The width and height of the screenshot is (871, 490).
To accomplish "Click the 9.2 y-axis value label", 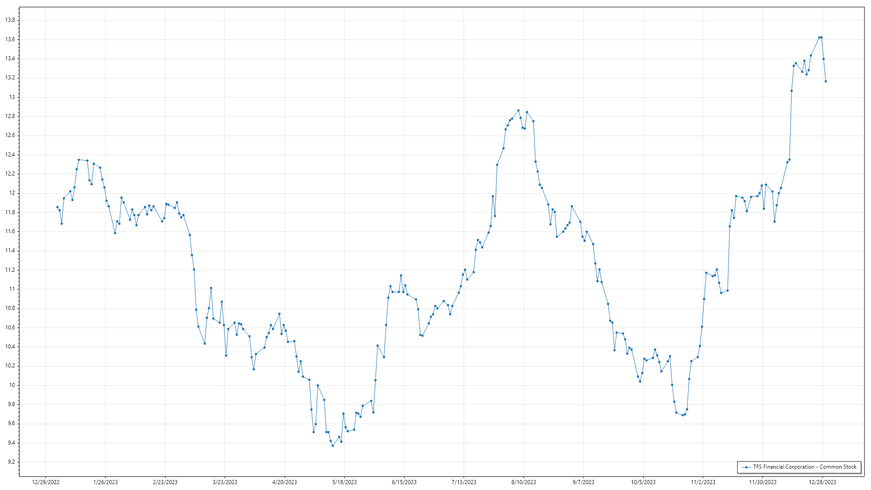I will [11, 462].
